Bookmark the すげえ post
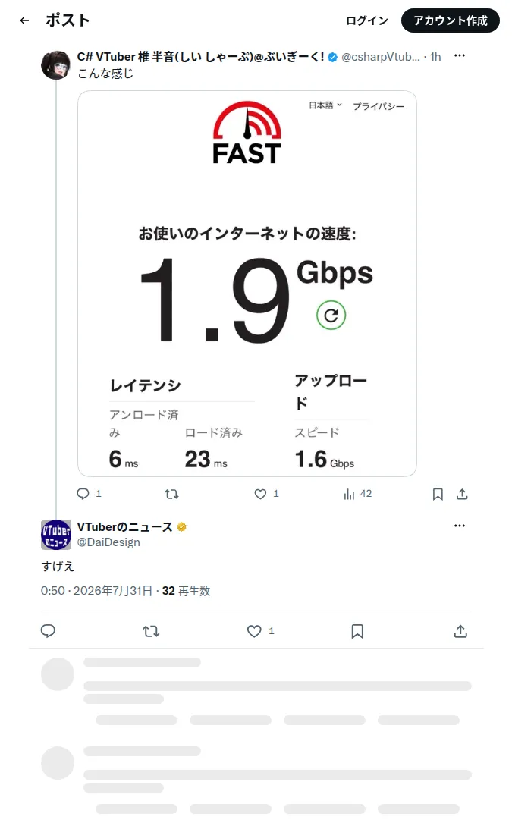 (357, 630)
